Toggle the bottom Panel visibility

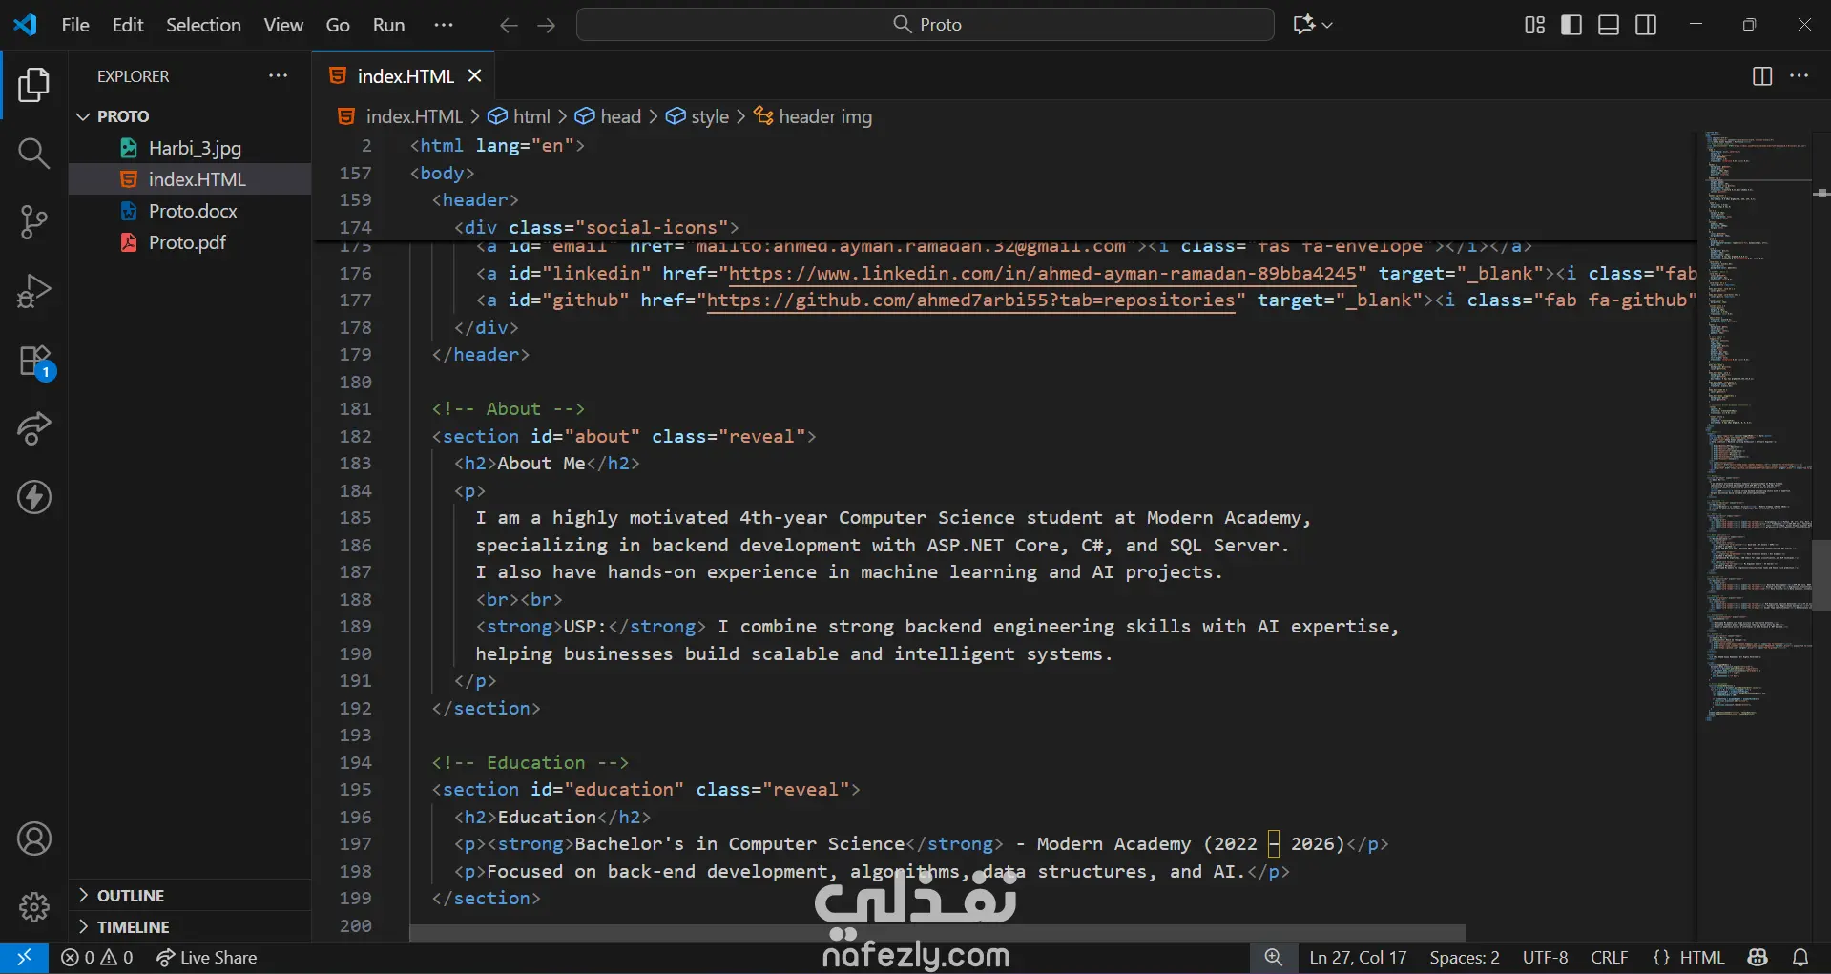[x=1609, y=25]
